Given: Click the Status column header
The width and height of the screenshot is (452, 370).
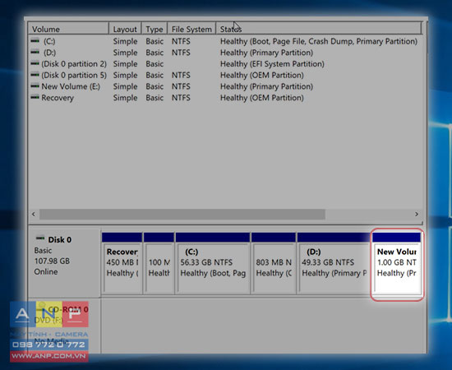Looking at the screenshot, I should coord(319,29).
